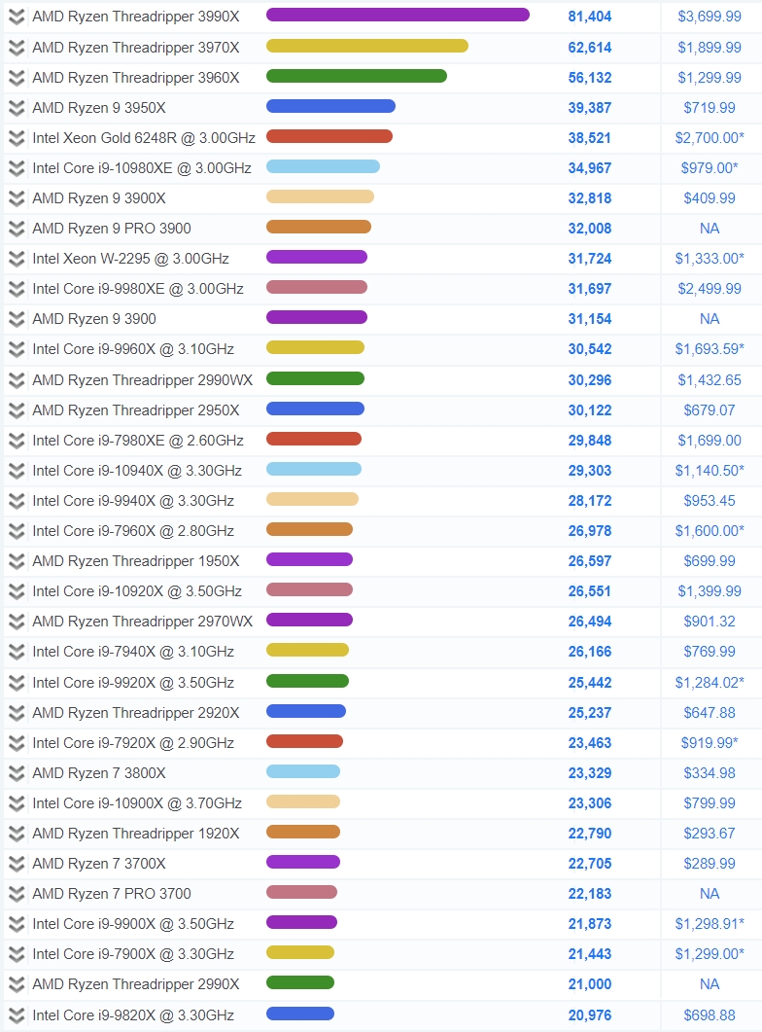Open the Intel Core i9-9960X @ 3.10GHz link
Viewport: 762px width, 1032px height.
[x=133, y=349]
